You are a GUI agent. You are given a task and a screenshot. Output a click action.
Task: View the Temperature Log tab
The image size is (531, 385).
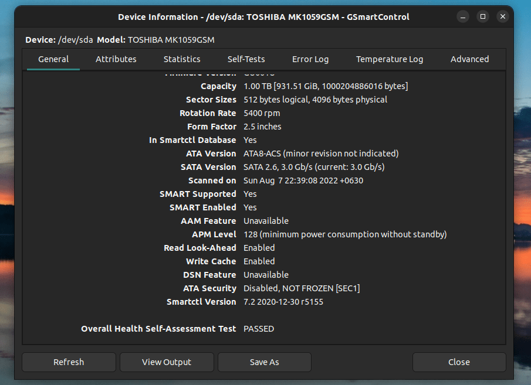pos(390,59)
